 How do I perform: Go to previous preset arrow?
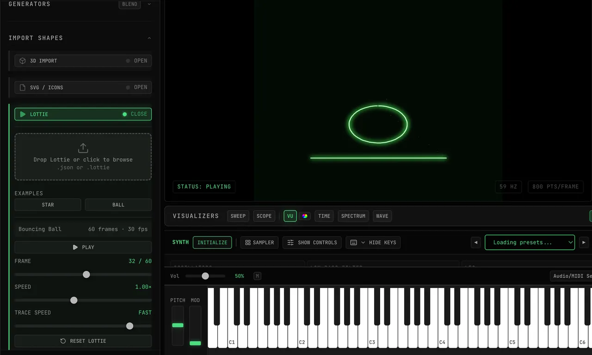pyautogui.click(x=476, y=242)
